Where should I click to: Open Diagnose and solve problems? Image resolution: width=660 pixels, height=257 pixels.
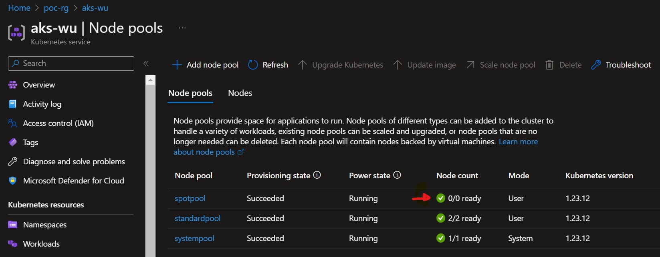[x=74, y=161]
